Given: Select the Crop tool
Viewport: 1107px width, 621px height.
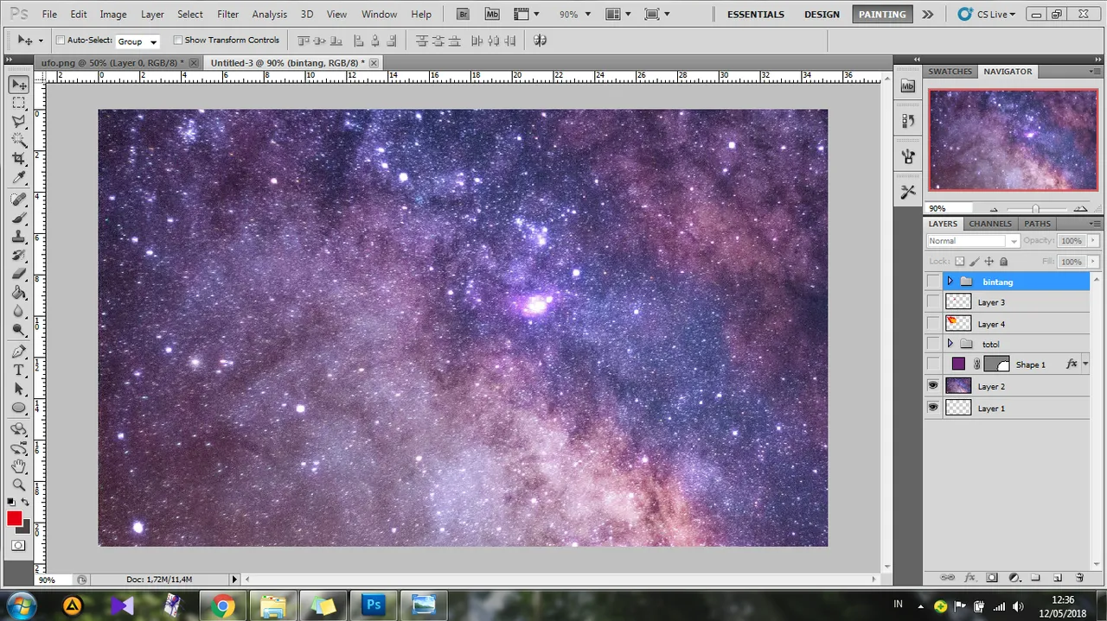Looking at the screenshot, I should coord(18,159).
